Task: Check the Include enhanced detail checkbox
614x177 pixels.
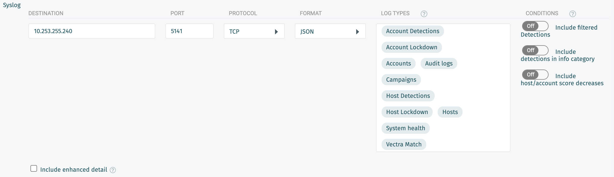Action: click(34, 168)
